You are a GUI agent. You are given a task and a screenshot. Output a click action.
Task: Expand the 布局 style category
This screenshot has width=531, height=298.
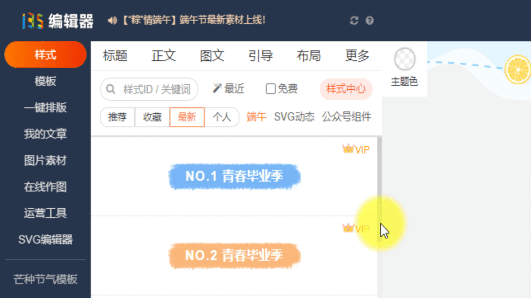tap(309, 55)
